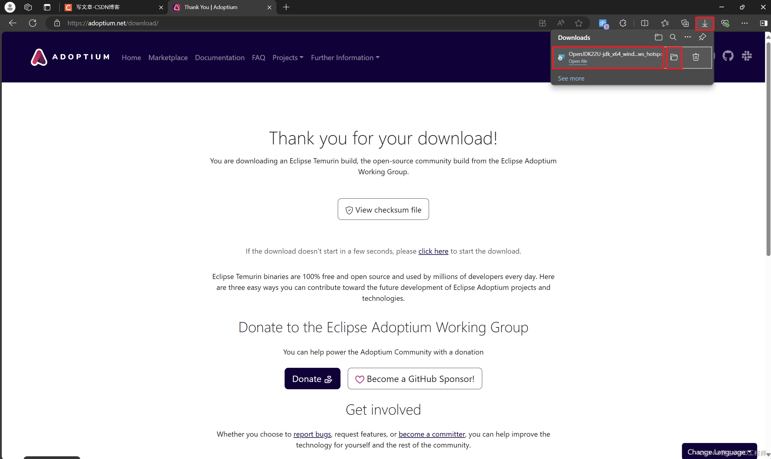The height and width of the screenshot is (459, 771).
Task: Open the browser Extensions icon
Action: coord(623,23)
